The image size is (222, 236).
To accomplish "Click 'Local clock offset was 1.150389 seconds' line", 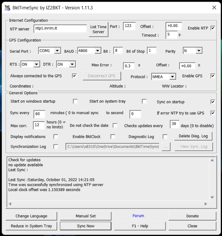I will click(x=44, y=190).
